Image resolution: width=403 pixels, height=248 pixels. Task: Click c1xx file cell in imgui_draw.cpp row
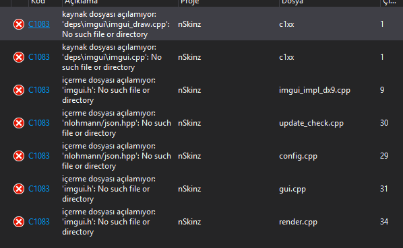coord(286,24)
